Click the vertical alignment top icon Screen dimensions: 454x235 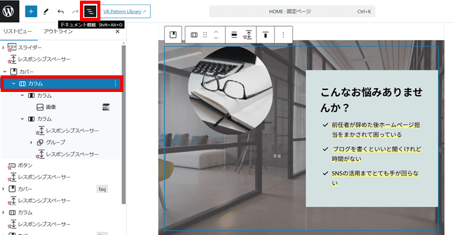(265, 34)
